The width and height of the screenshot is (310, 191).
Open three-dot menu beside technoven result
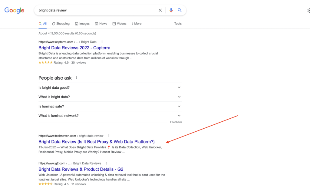tap(109, 136)
